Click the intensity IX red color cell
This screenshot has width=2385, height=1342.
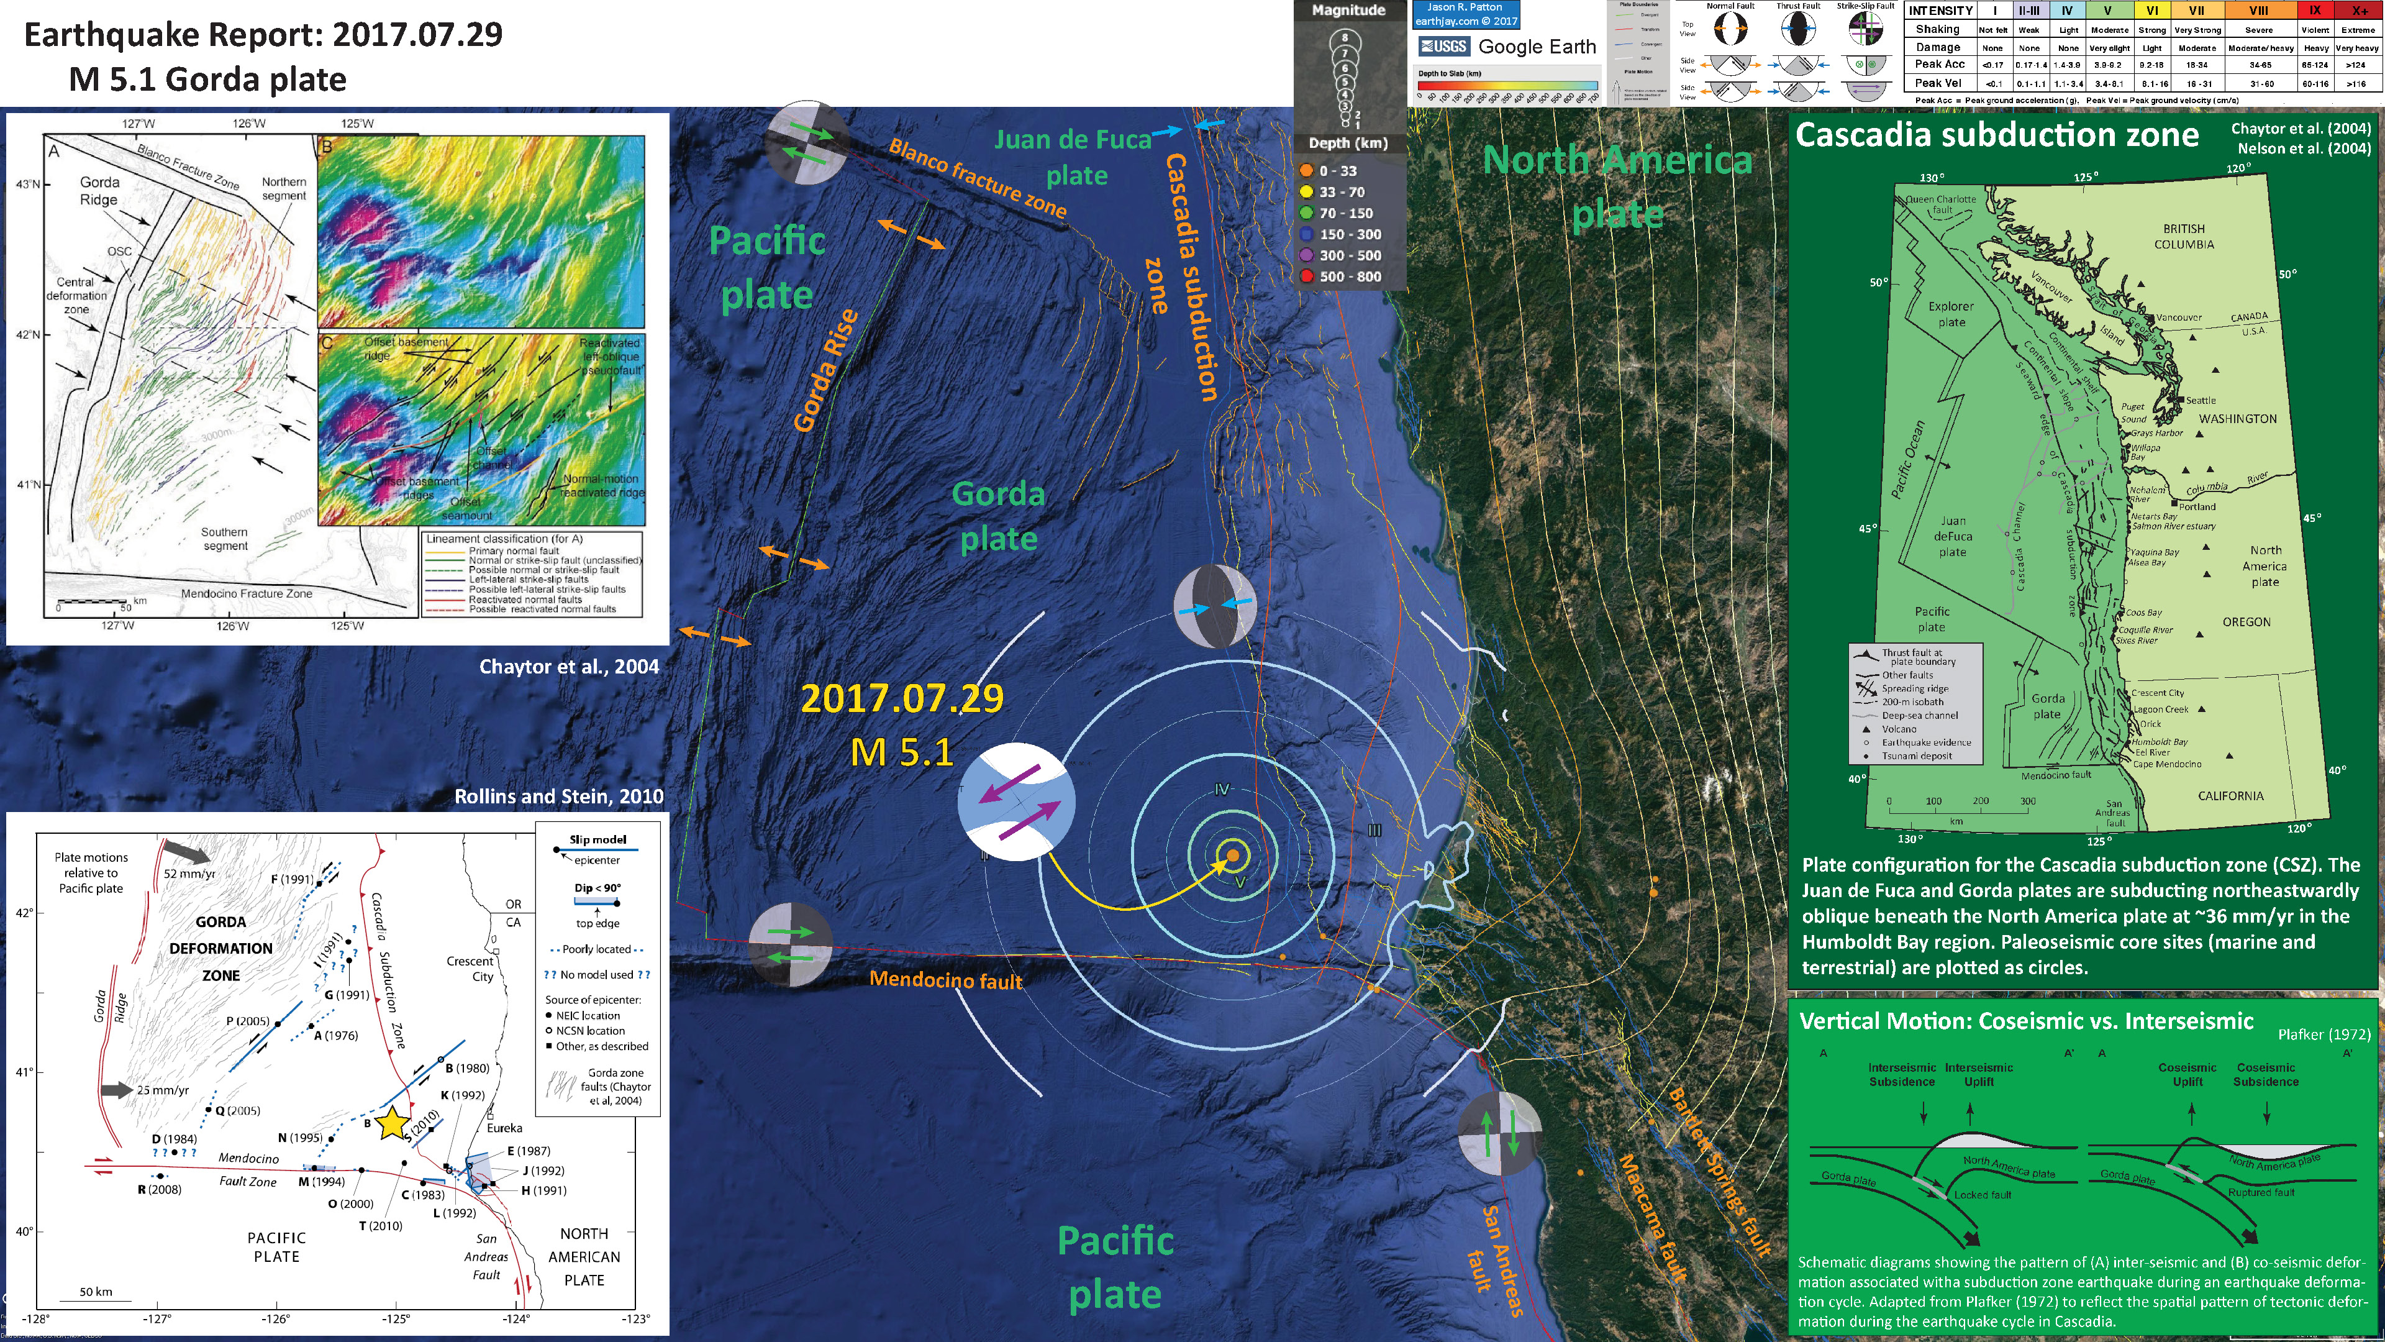point(2315,11)
